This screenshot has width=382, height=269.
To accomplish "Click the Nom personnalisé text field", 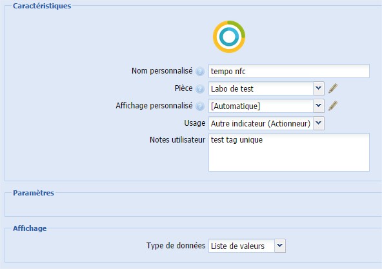I will pos(289,71).
